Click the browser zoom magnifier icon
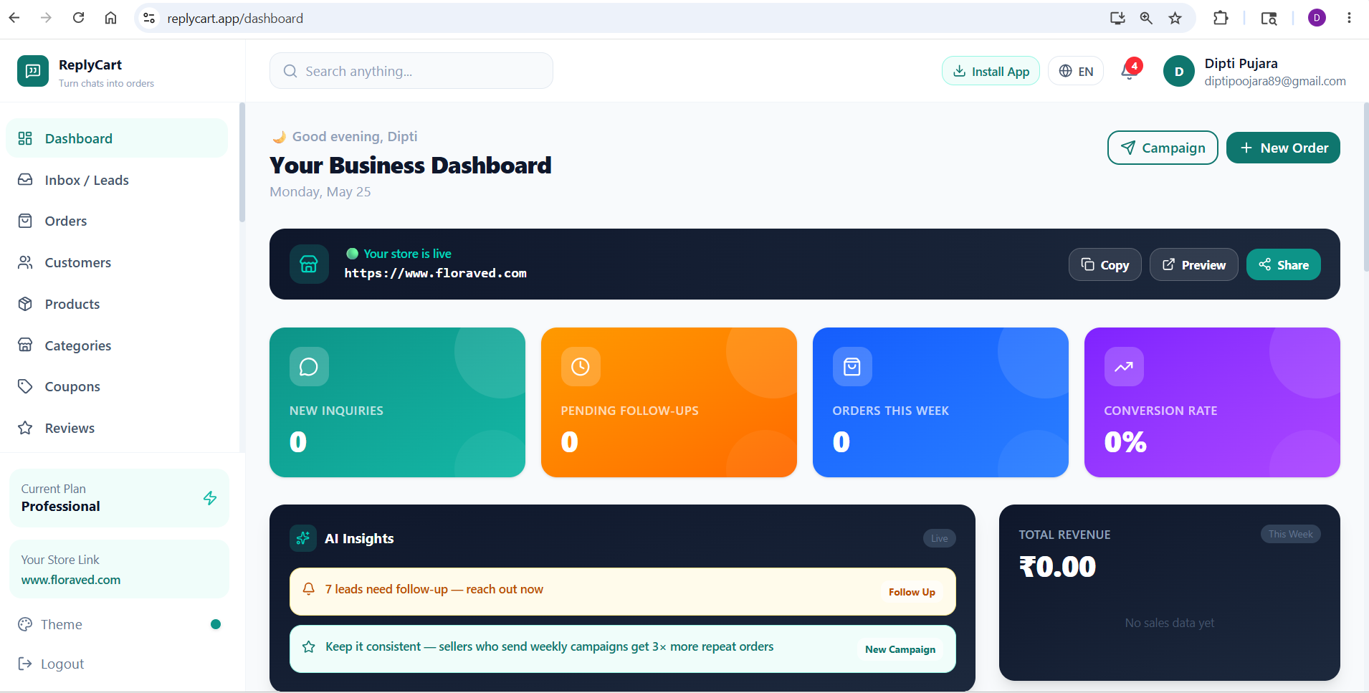Screen dimensions: 1369x693 coord(1146,18)
